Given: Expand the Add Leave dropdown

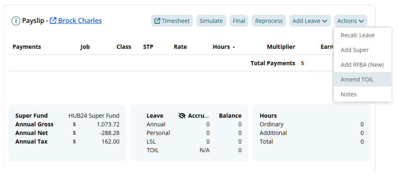Looking at the screenshot, I should pyautogui.click(x=310, y=21).
